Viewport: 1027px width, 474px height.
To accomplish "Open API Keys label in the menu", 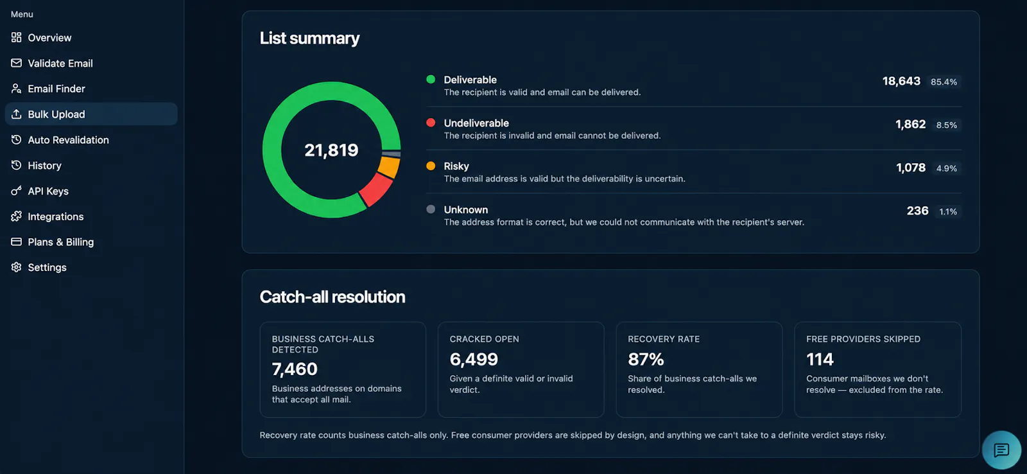I will 48,191.
